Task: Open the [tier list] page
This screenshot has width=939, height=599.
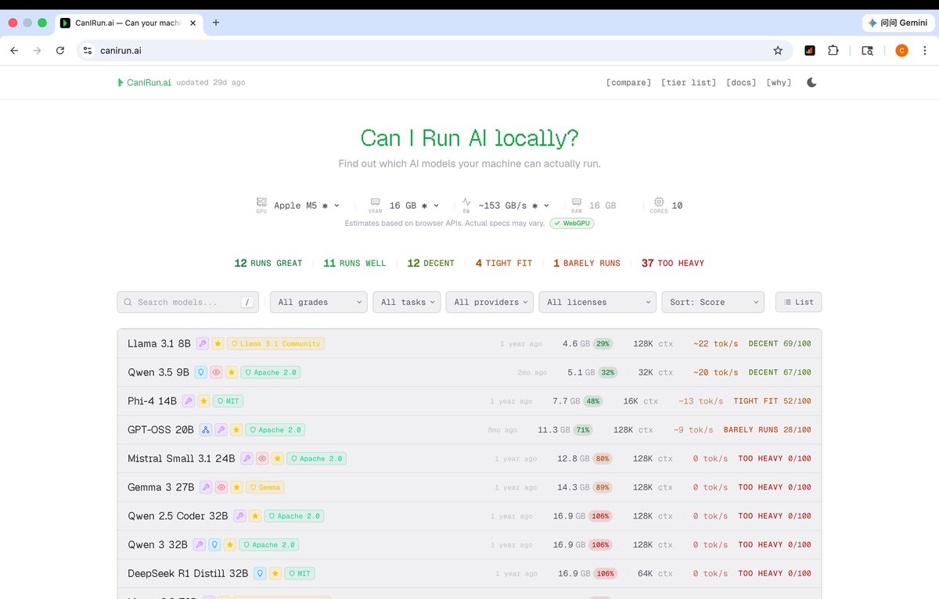Action: tap(689, 82)
